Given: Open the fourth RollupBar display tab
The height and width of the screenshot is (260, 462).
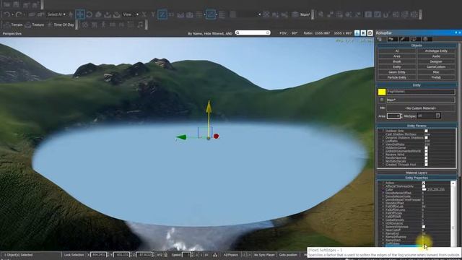Looking at the screenshot, I should tap(415, 39).
